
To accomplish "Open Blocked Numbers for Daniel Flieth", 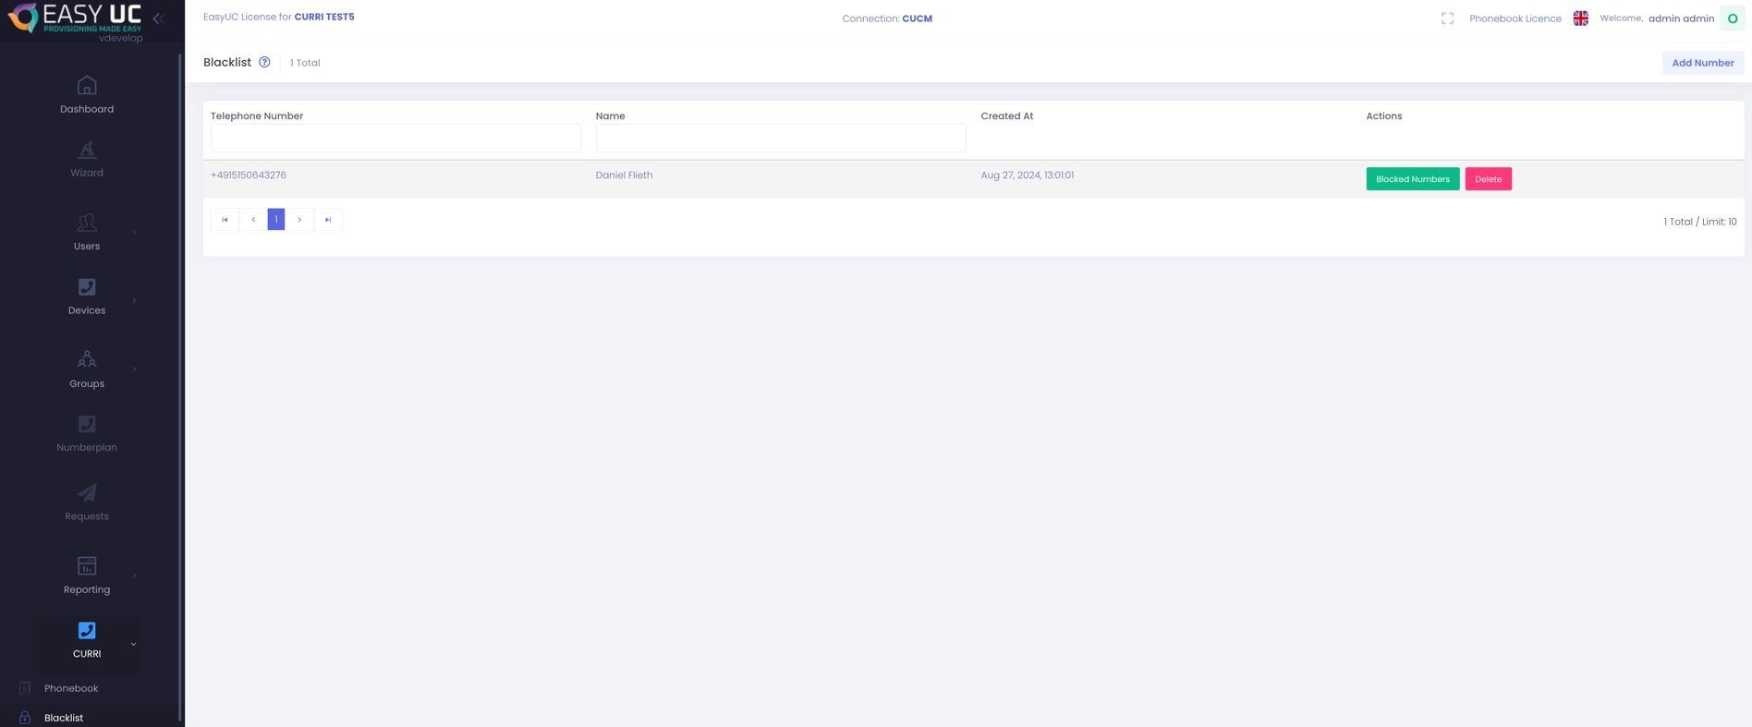I will pyautogui.click(x=1412, y=179).
